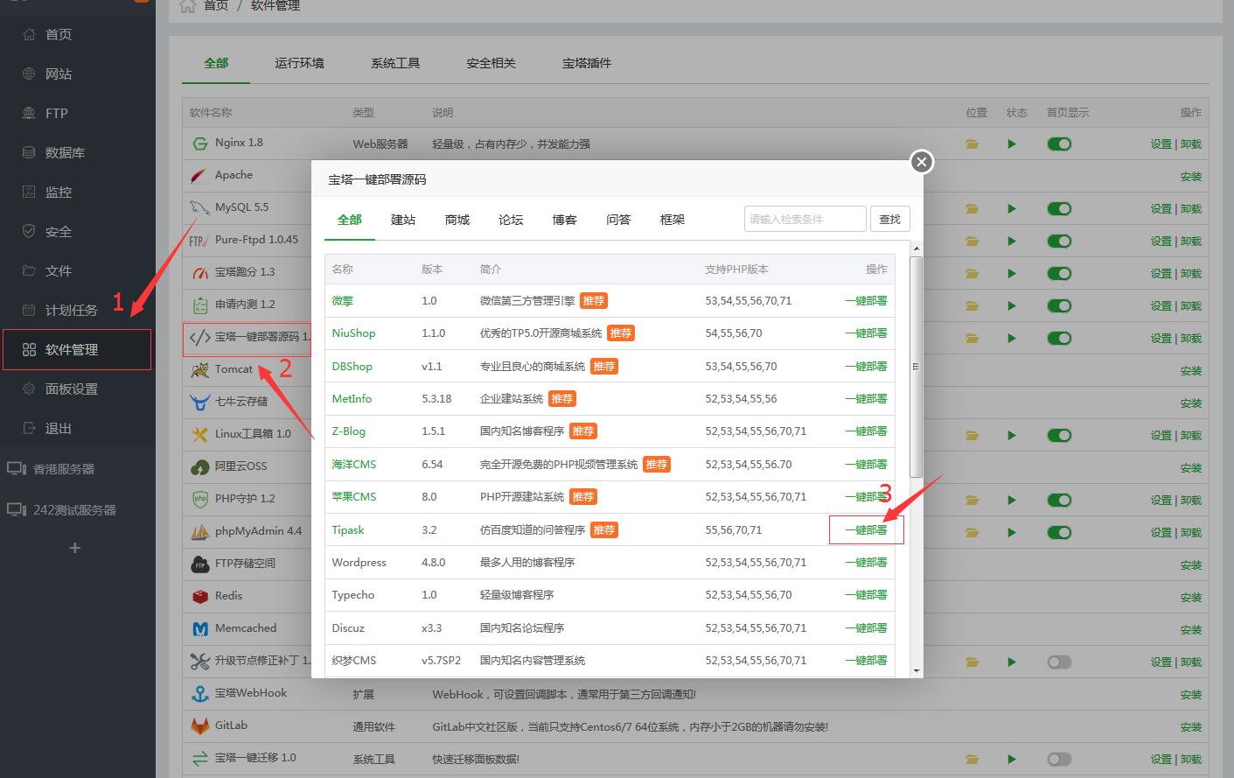Open 软件管理 in the sidebar
The height and width of the screenshot is (778, 1234).
click(x=71, y=349)
